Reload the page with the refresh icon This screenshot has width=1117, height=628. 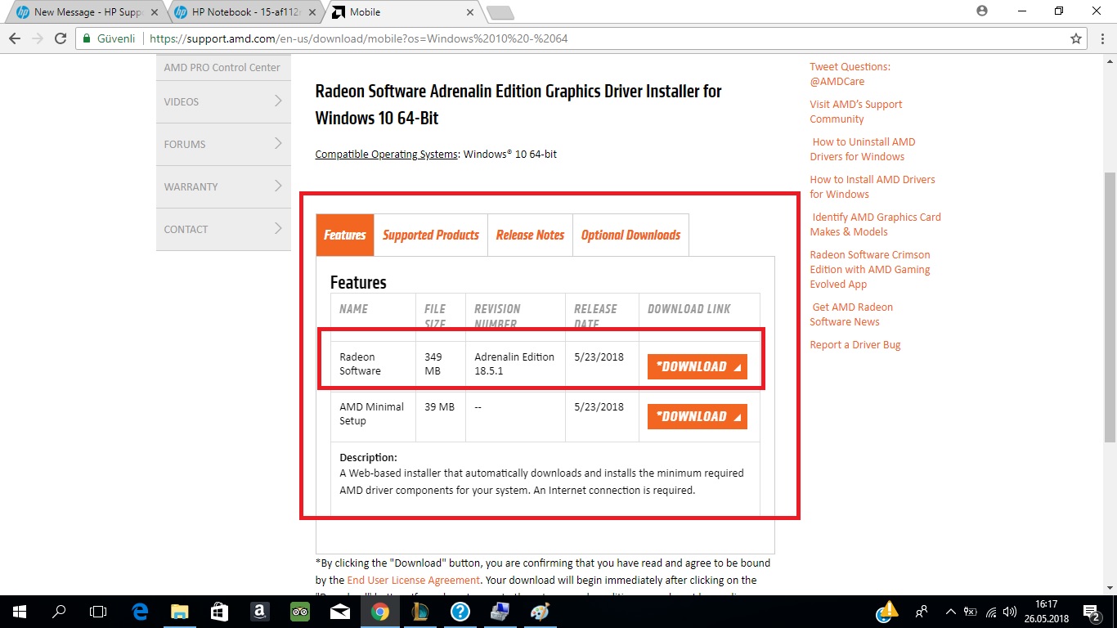[x=61, y=38]
